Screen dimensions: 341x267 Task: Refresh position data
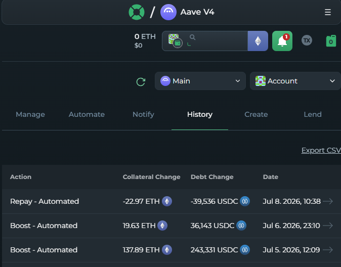tap(141, 82)
